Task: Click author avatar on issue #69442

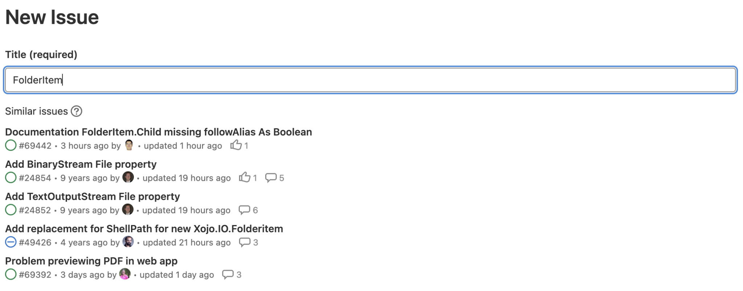Action: coord(129,145)
